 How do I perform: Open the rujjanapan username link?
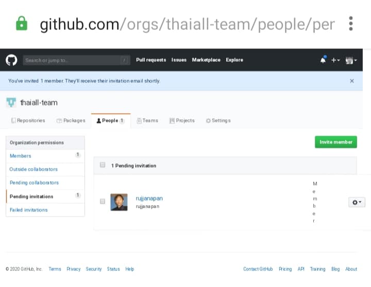[x=149, y=198]
